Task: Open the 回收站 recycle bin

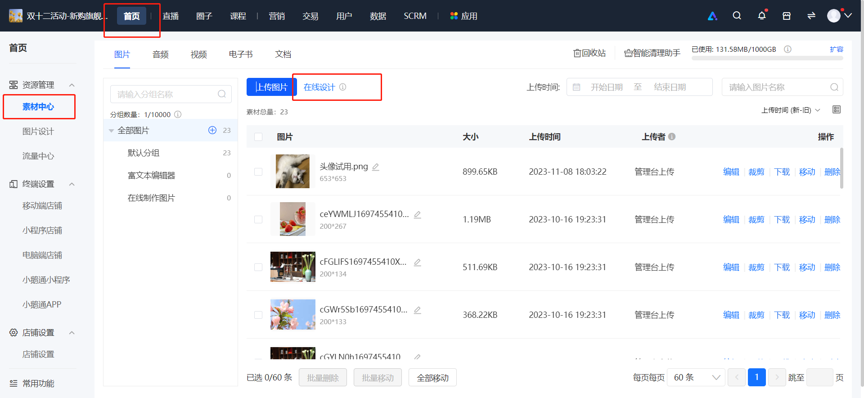Action: [589, 53]
